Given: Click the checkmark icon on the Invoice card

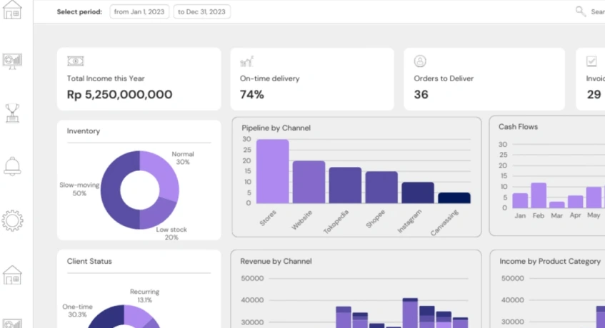Looking at the screenshot, I should coord(591,61).
